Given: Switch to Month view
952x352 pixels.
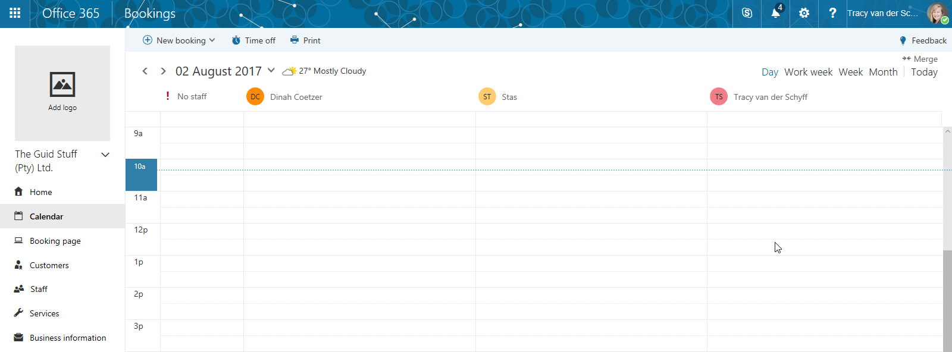Looking at the screenshot, I should pyautogui.click(x=883, y=72).
